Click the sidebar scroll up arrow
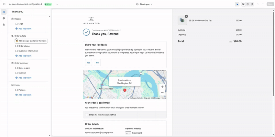The image size is (275, 137). click(49, 16)
